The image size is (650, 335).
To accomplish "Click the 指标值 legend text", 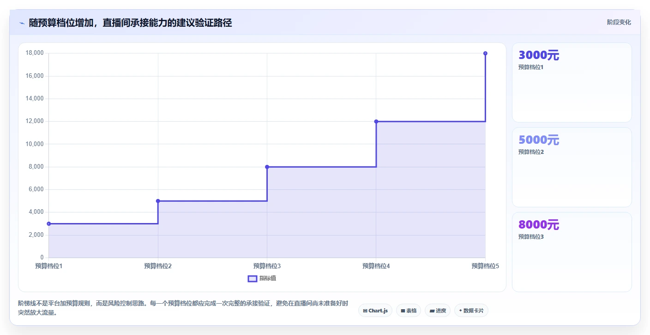I will (x=268, y=278).
